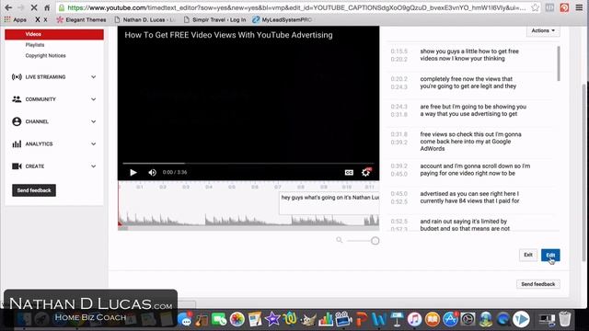Click the browser back arrow
The image size is (589, 331).
click(8, 7)
